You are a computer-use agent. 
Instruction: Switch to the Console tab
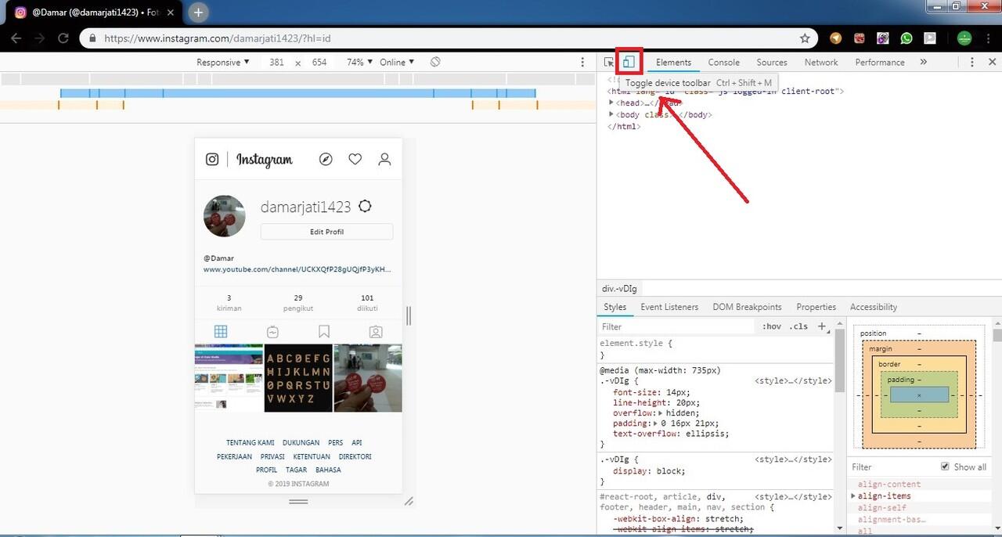point(724,62)
